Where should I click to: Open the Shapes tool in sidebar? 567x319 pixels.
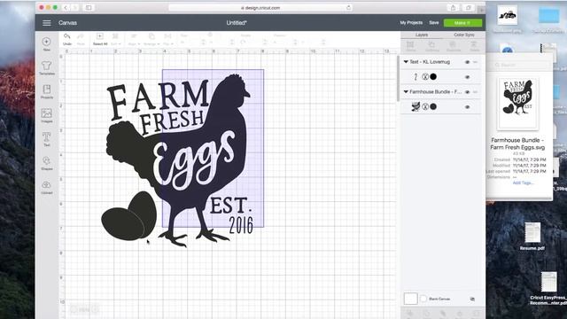tap(47, 163)
